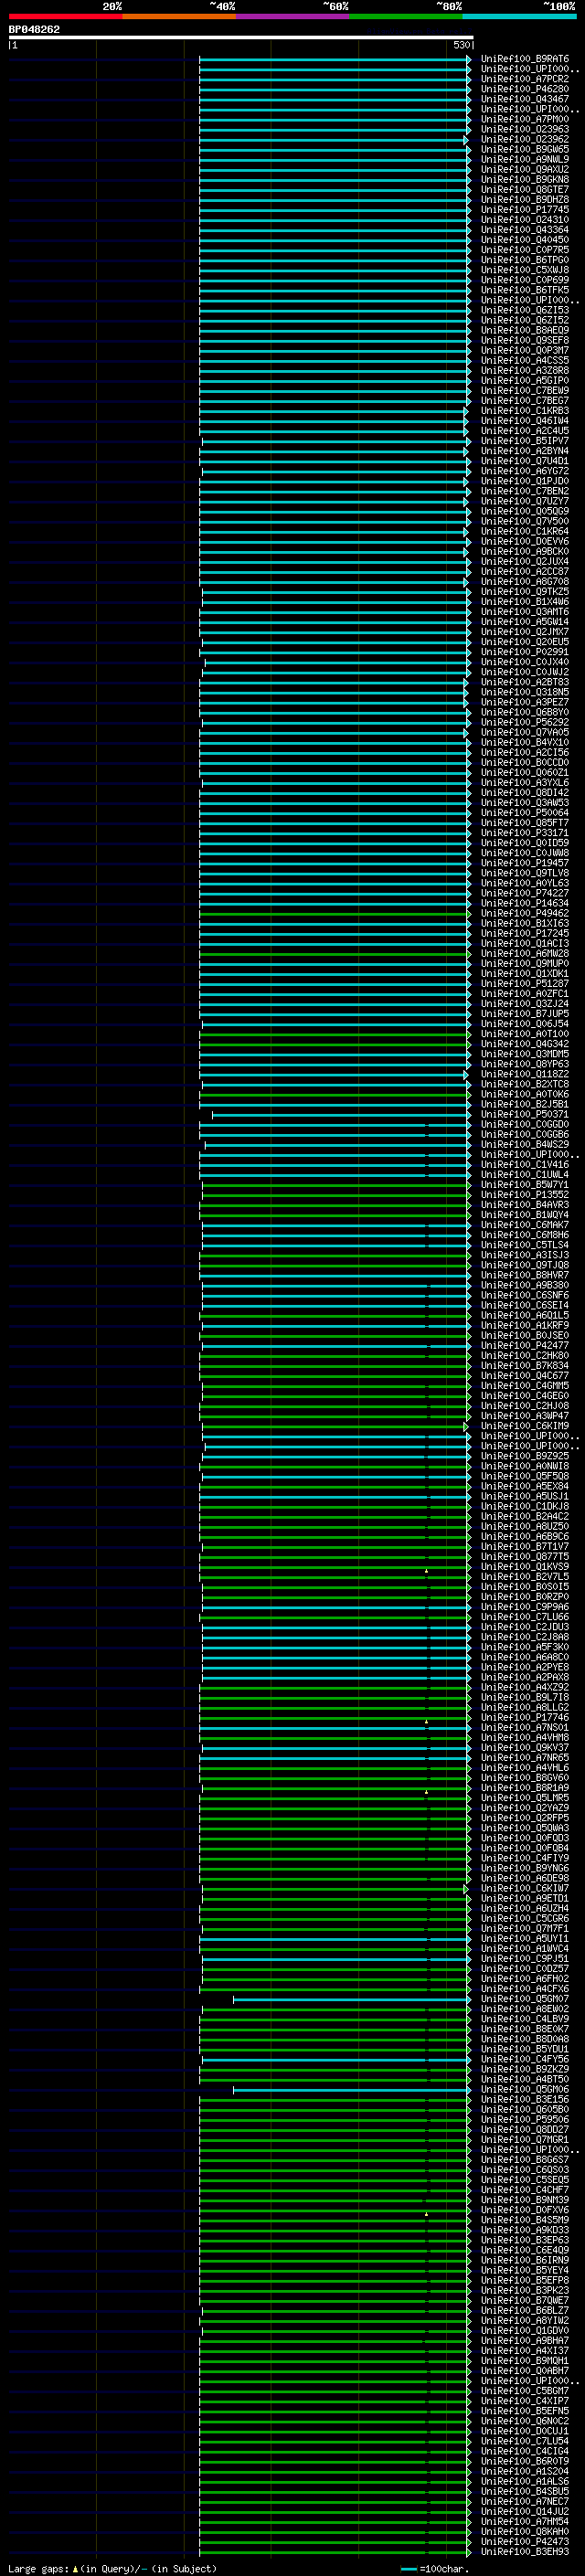
Task: Select hit label UniRef100_B4WS29
Action: [x=525, y=1144]
